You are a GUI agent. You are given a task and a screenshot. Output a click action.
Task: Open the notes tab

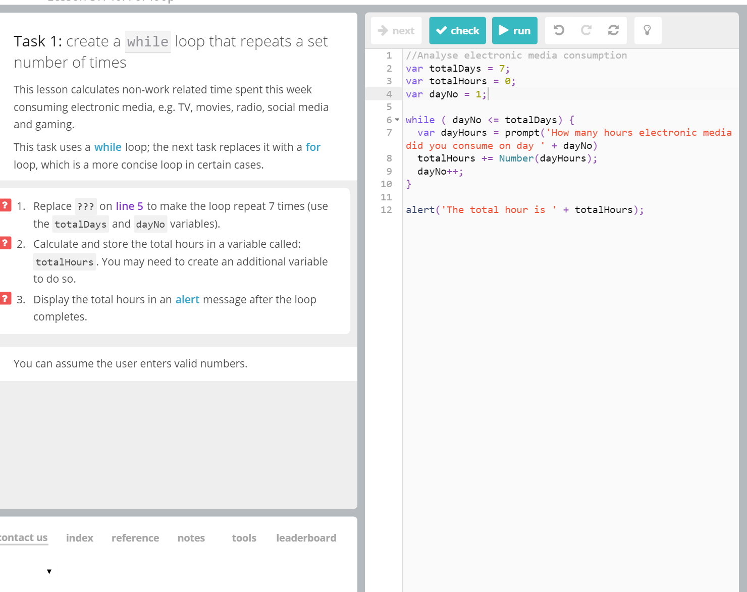coord(191,538)
